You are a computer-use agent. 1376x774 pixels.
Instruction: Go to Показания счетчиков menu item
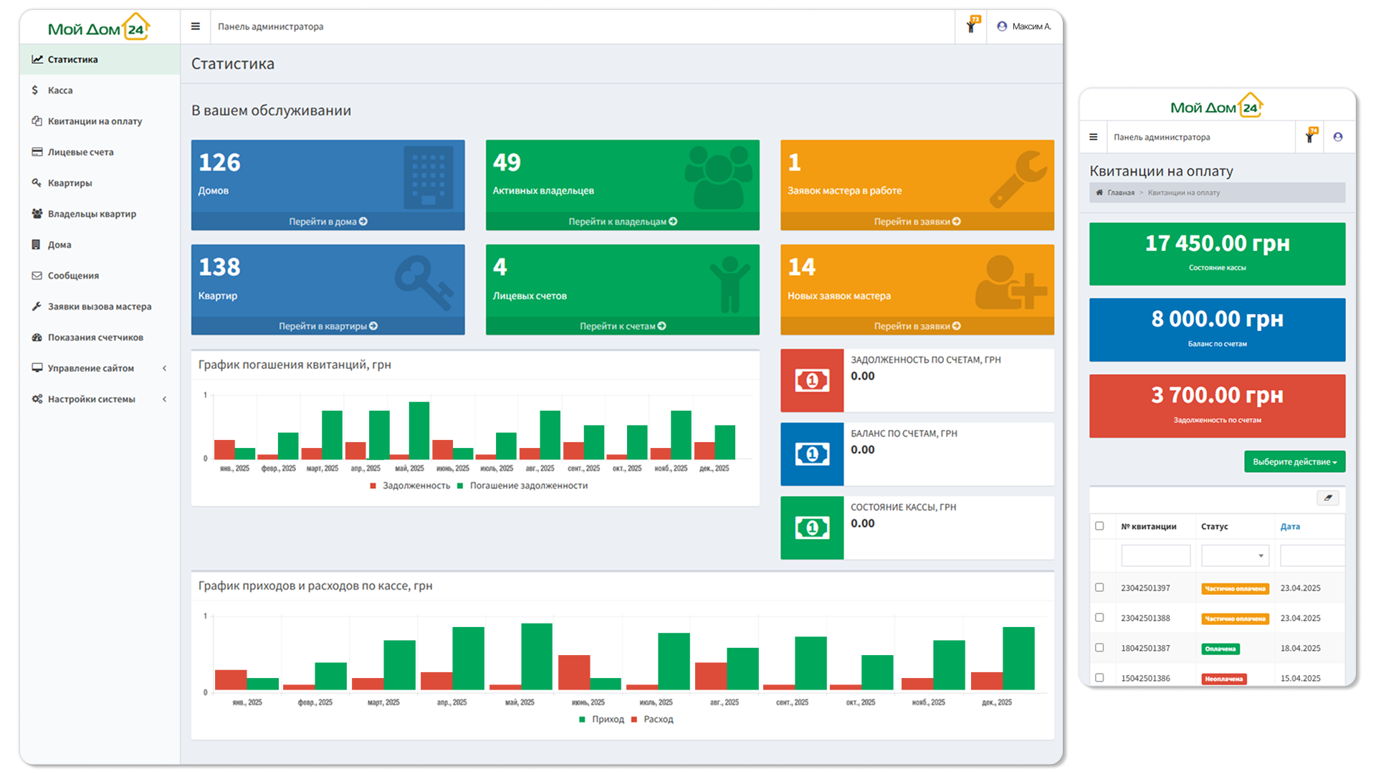(95, 338)
